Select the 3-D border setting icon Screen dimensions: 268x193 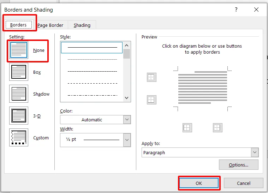[19, 116]
